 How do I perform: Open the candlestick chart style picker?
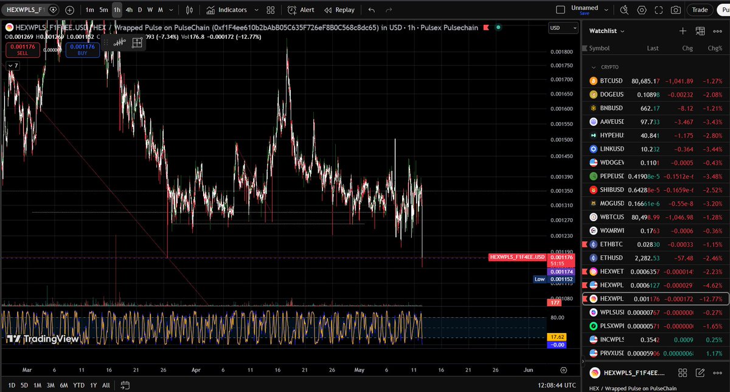click(x=190, y=10)
